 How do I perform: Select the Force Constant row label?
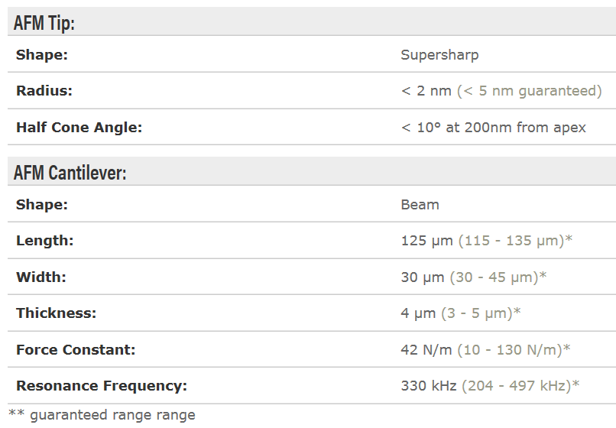[x=76, y=350]
